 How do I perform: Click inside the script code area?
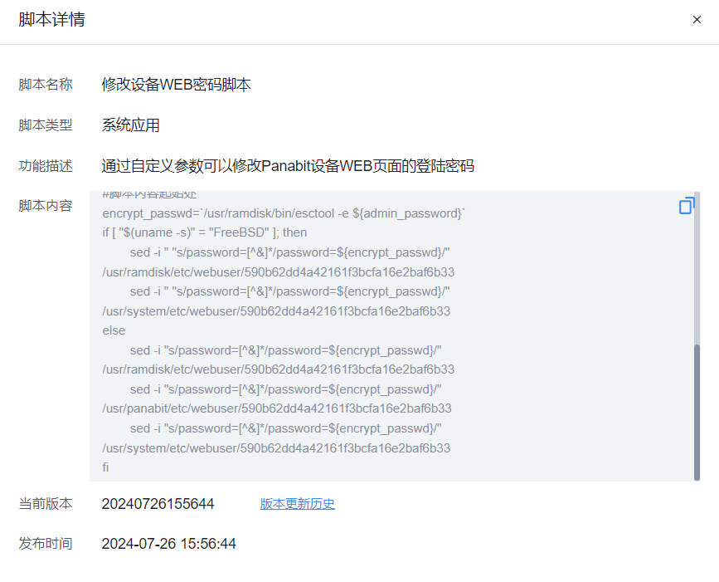point(332,332)
